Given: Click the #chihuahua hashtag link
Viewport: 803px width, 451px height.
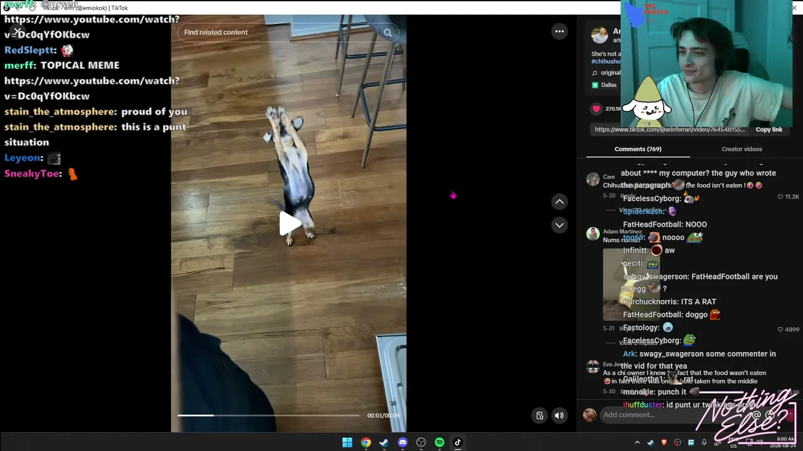Looking at the screenshot, I should click(x=606, y=61).
